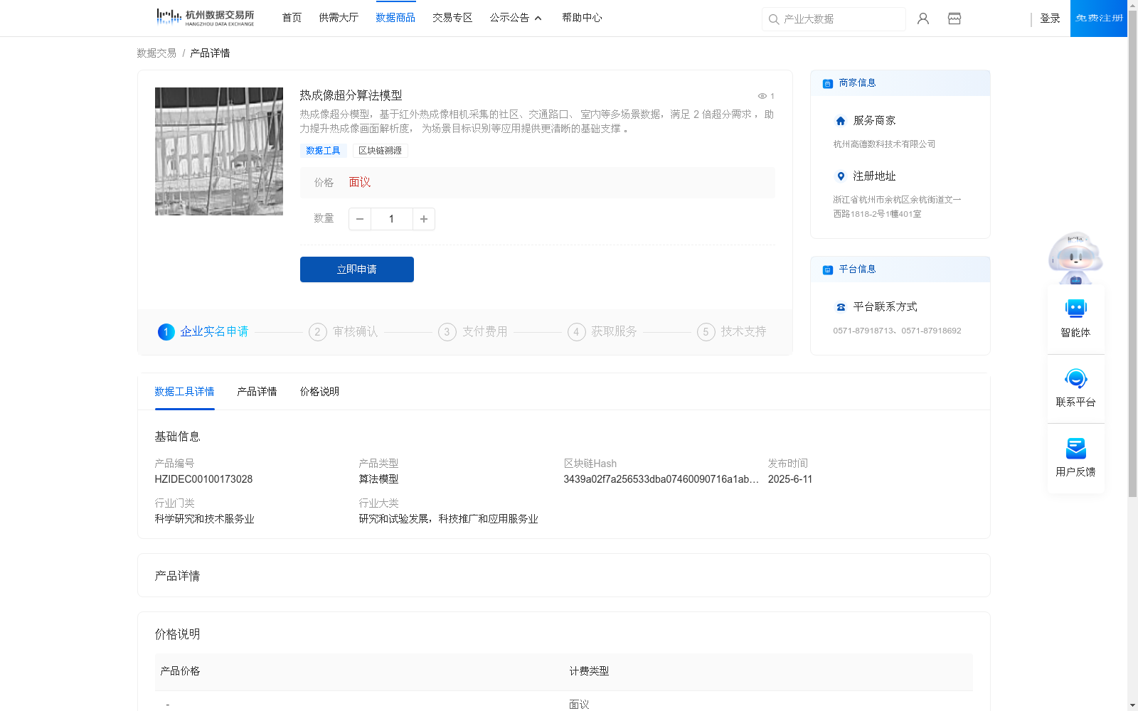Switch to 价格说明 tab
1138x711 pixels.
pyautogui.click(x=319, y=392)
